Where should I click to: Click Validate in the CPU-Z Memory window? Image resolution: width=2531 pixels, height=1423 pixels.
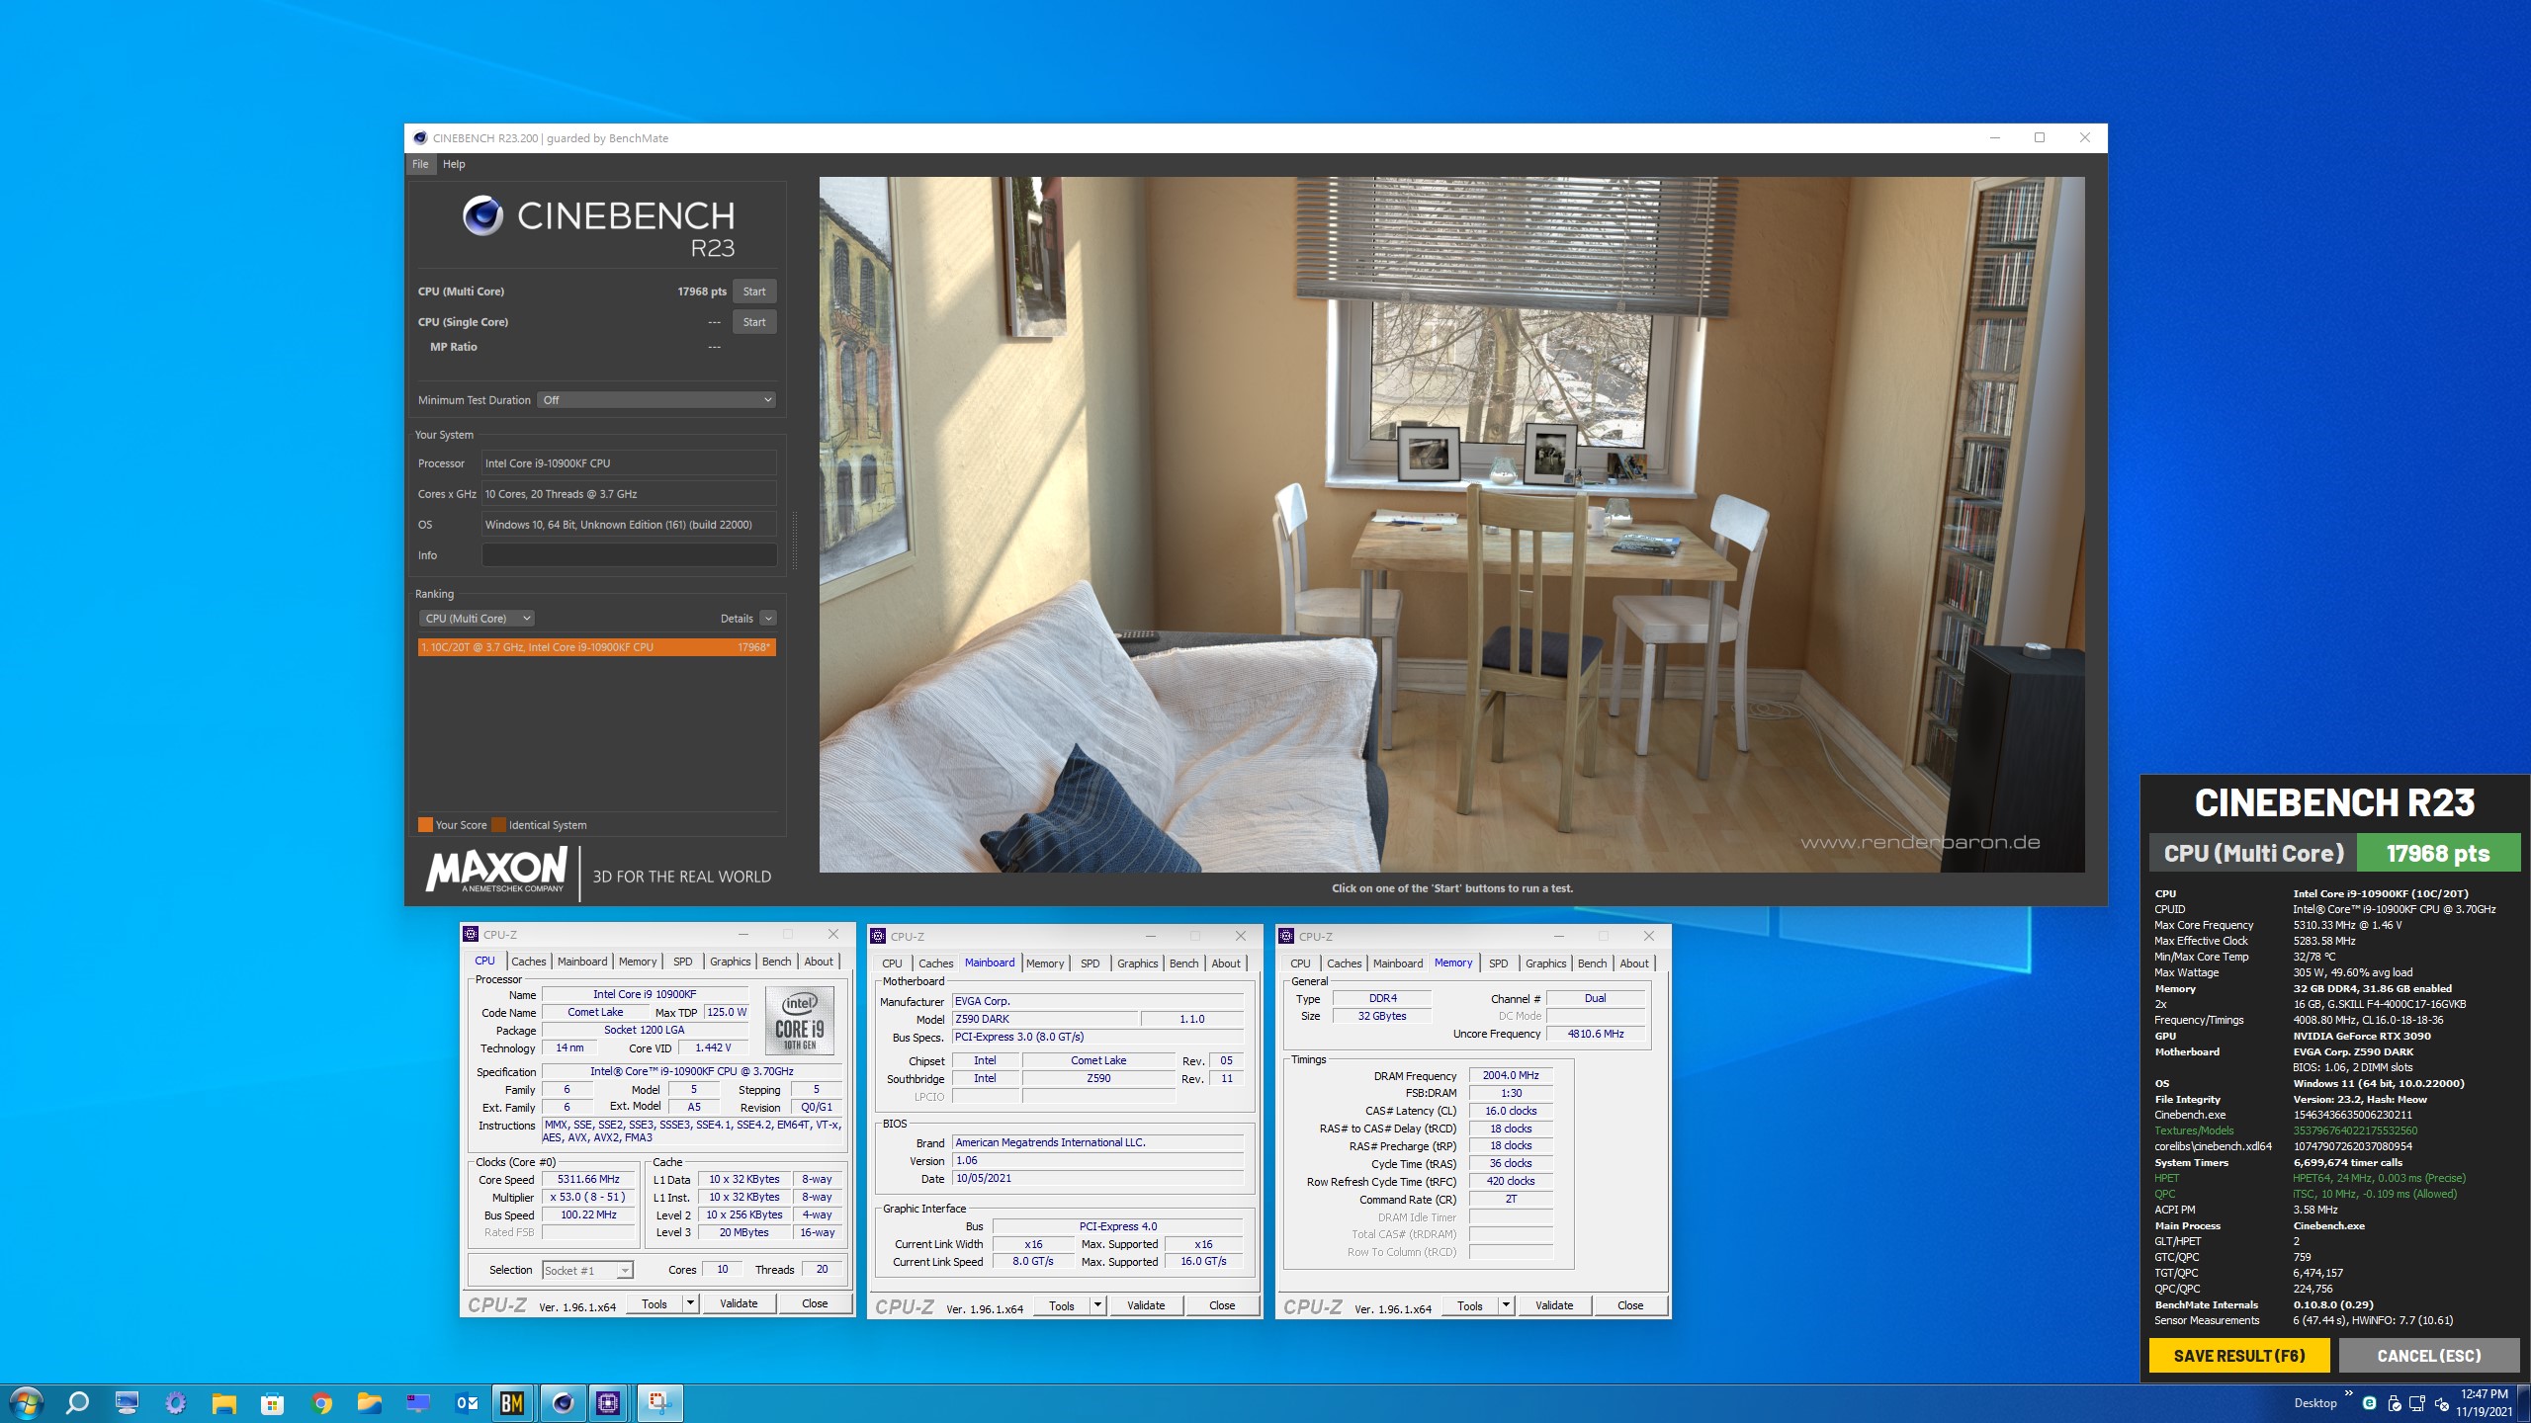pos(1553,1305)
